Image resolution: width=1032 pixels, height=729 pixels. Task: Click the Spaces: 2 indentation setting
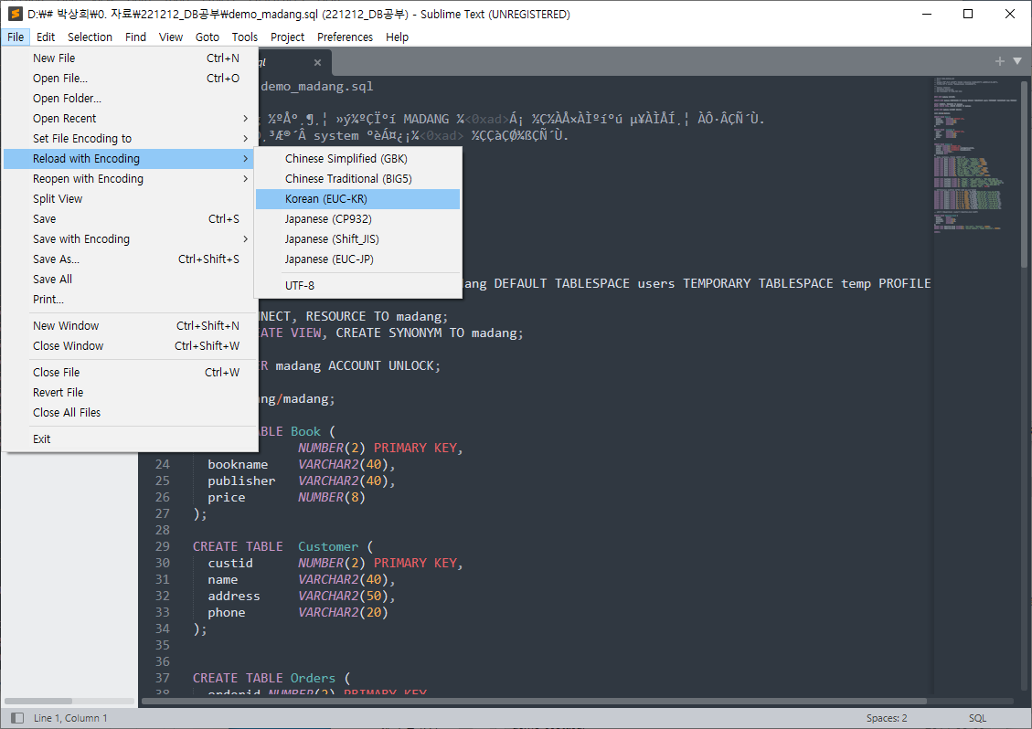[887, 718]
